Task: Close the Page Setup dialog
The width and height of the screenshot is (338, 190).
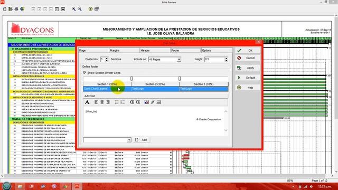Action: (258, 42)
